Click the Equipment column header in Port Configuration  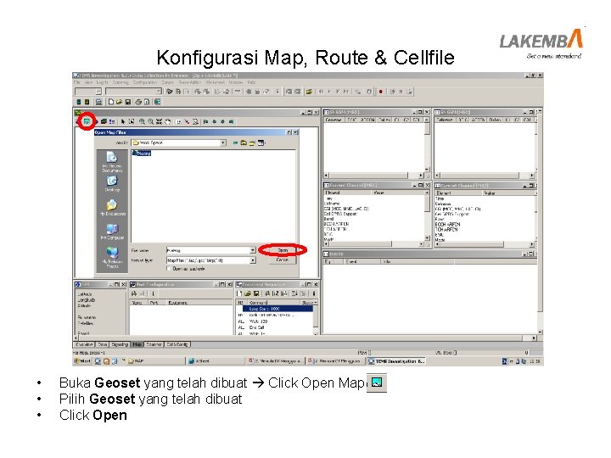pos(199,303)
